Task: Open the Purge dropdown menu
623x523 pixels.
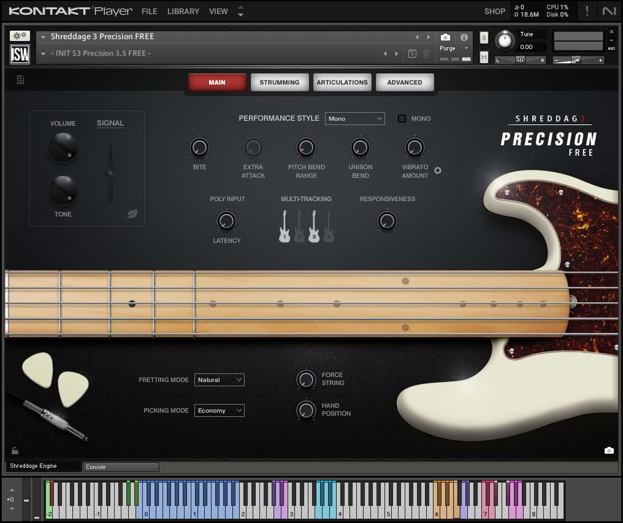Action: [x=454, y=48]
